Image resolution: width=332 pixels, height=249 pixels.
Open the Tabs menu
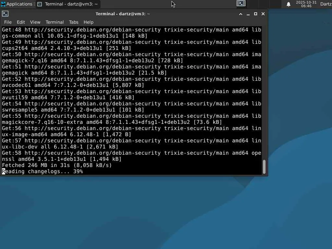pyautogui.click(x=74, y=22)
